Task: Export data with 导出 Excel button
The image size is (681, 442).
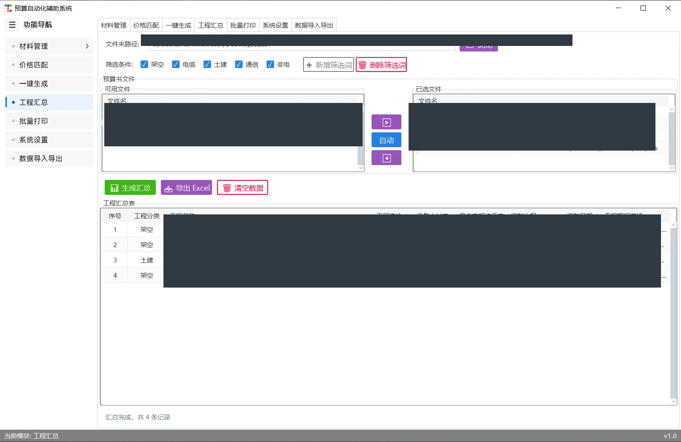Action: [x=186, y=188]
